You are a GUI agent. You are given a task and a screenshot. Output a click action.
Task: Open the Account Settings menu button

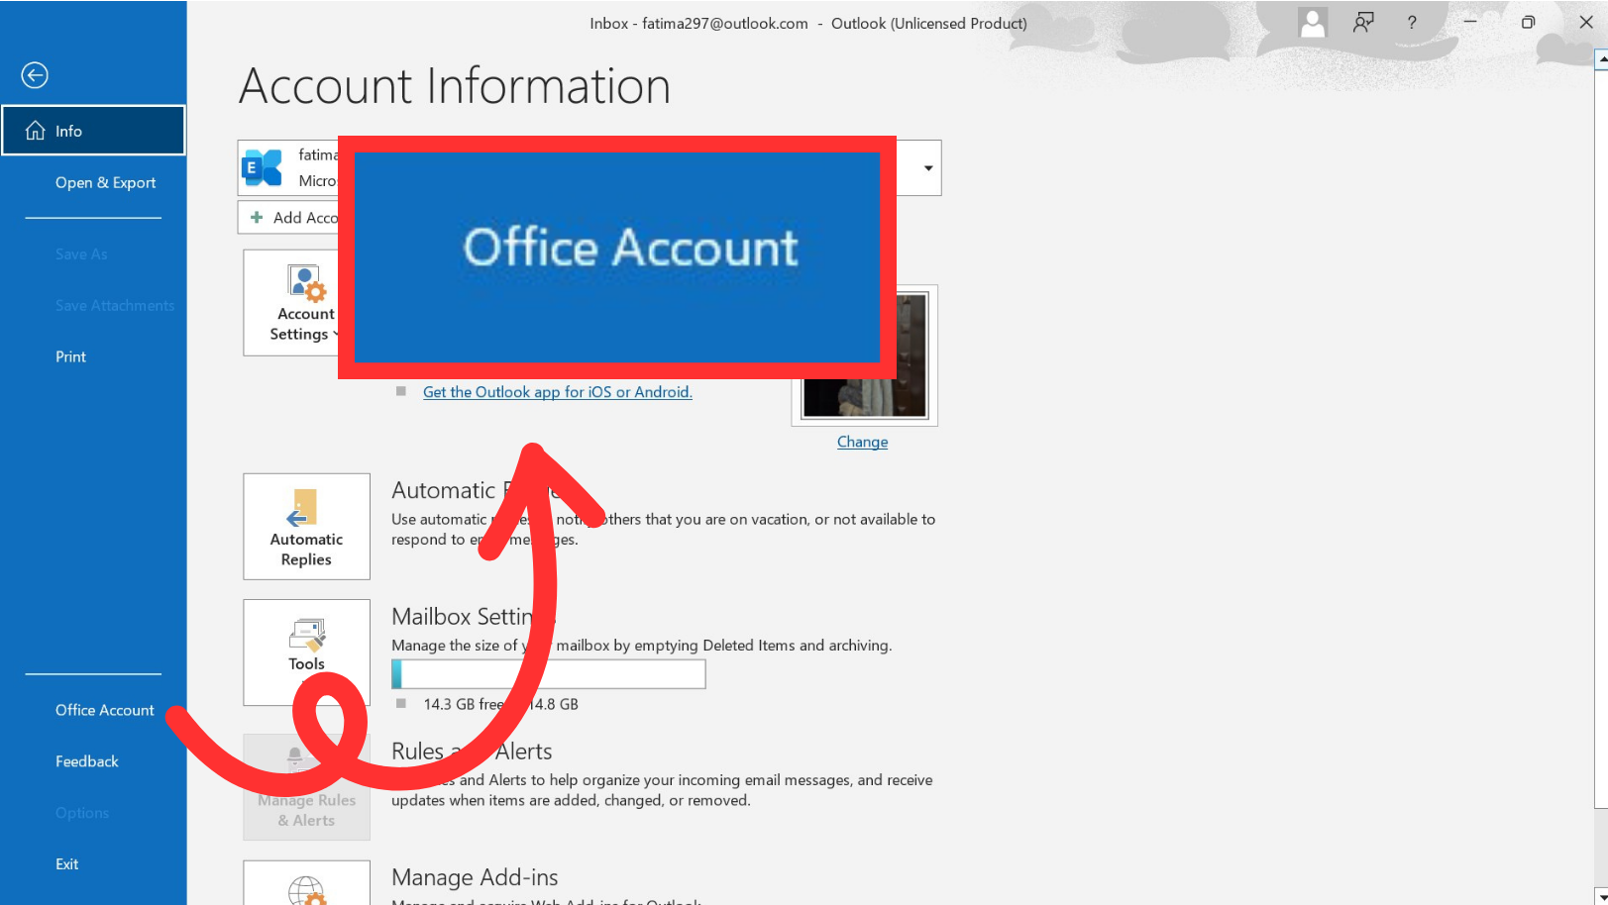coord(291,303)
